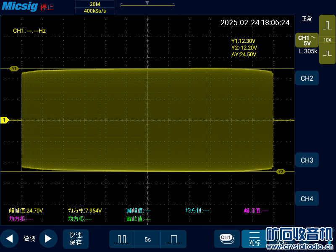Select the Y2 cursor handle
The height and width of the screenshot is (252, 336).
tap(281, 171)
